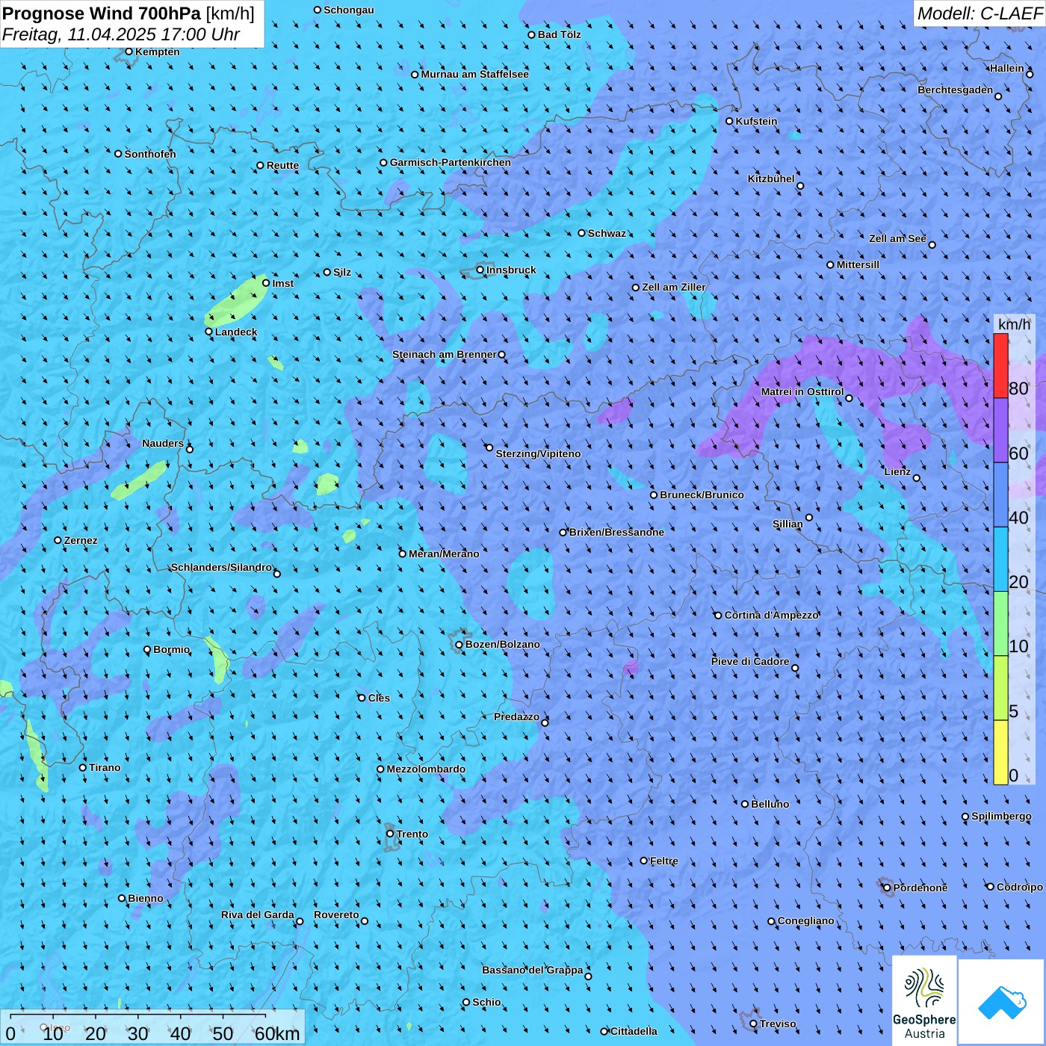Click the 'Predazzo' label
Image resolution: width=1046 pixels, height=1046 pixels.
(516, 717)
